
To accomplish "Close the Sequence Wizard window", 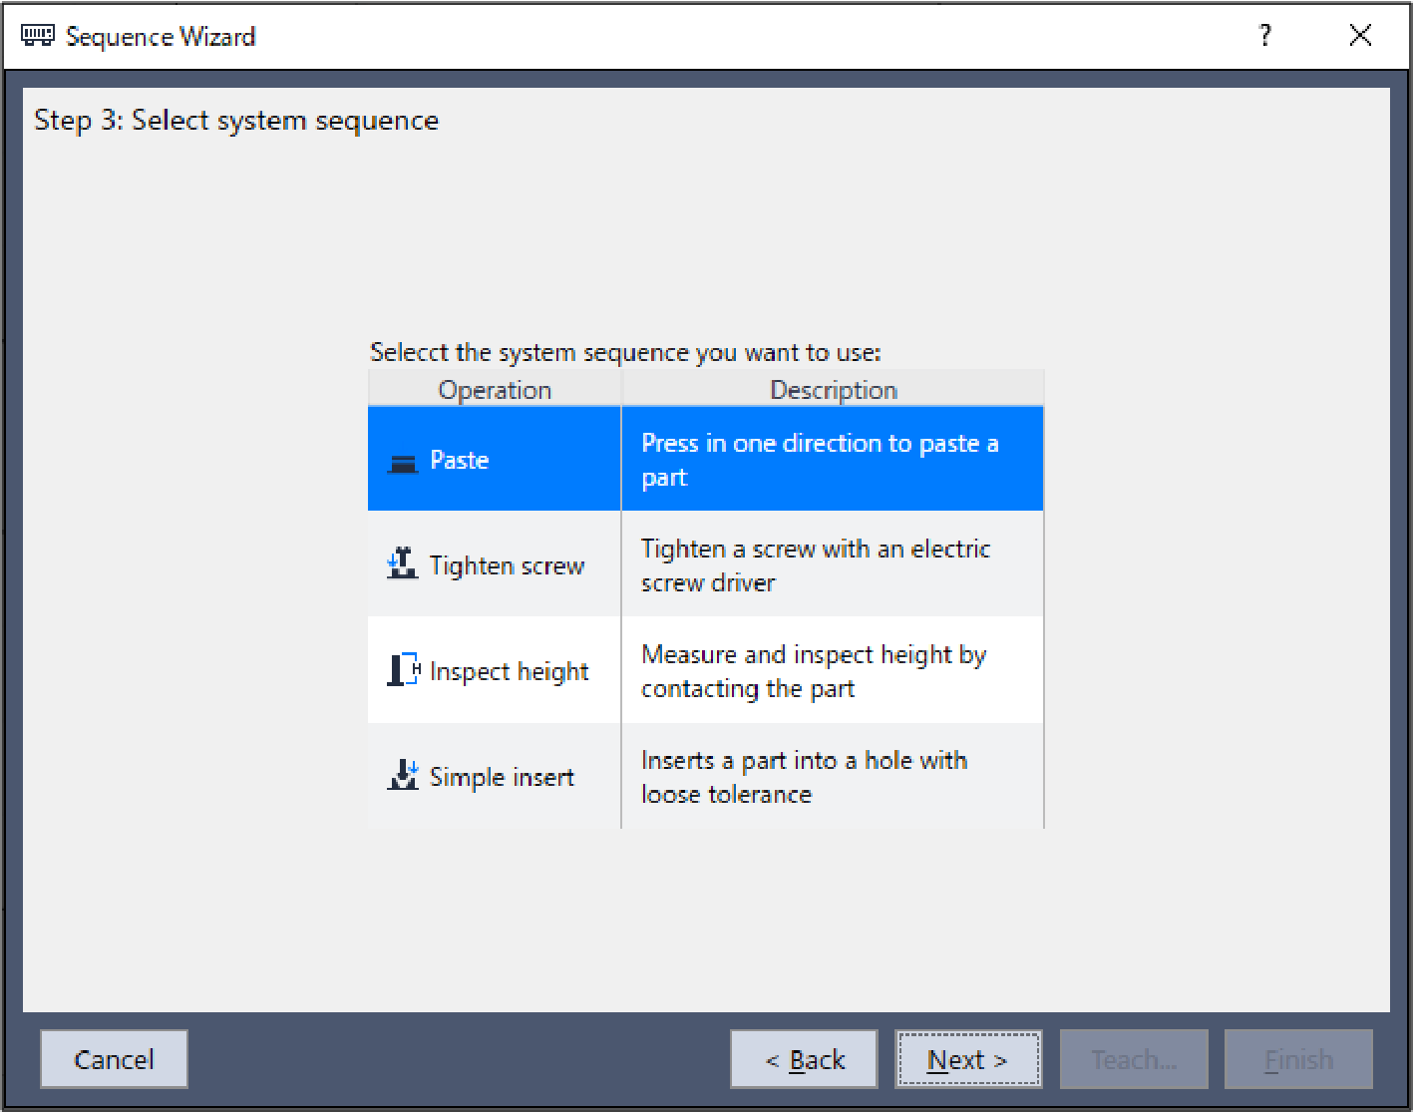I will pyautogui.click(x=1359, y=37).
